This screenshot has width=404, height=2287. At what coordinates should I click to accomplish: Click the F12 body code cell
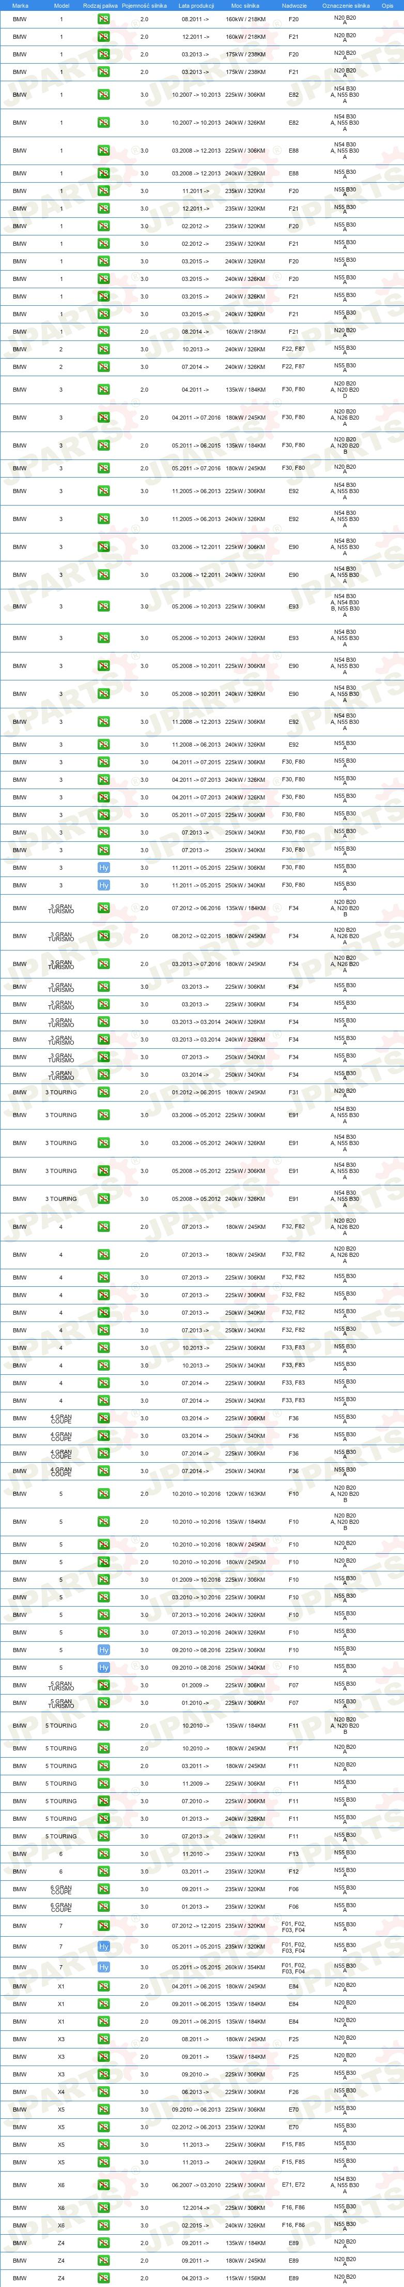[293, 1872]
